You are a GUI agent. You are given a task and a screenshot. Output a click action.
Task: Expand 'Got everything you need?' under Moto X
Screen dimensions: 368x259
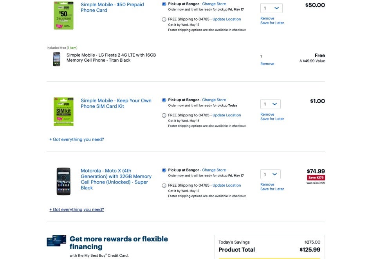(x=76, y=210)
